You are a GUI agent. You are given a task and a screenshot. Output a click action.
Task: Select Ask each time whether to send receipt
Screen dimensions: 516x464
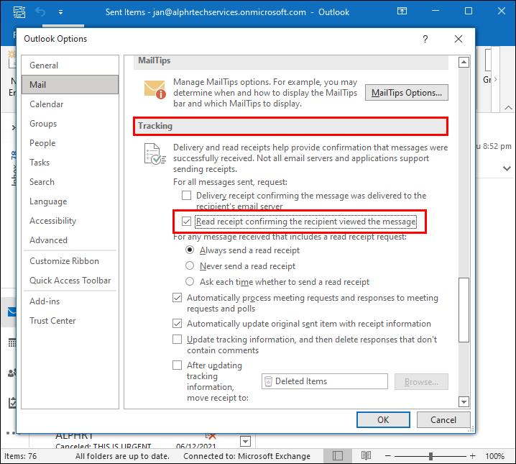point(190,281)
